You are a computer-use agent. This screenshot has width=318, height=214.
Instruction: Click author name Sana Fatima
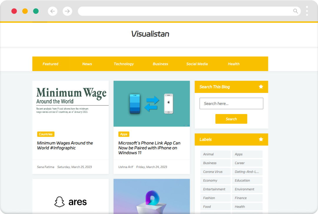point(46,167)
